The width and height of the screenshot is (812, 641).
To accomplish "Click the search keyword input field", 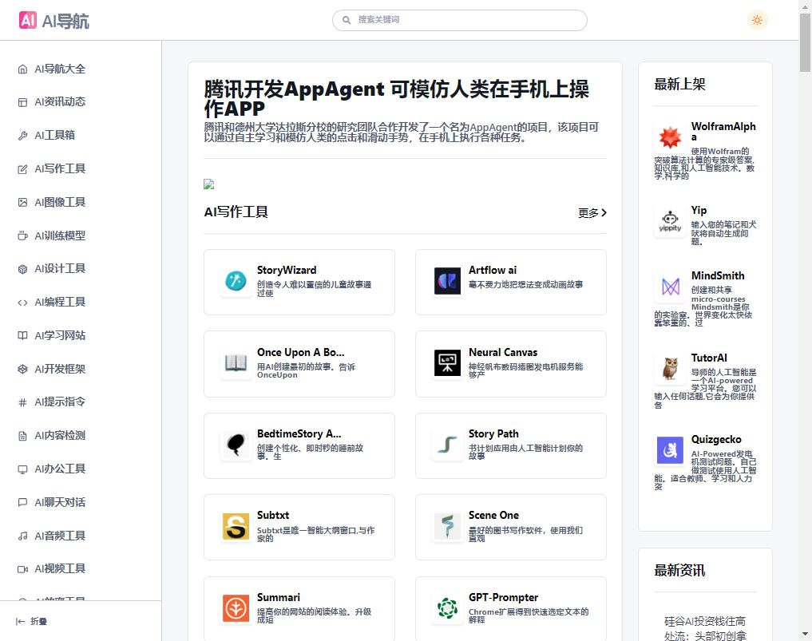I will click(460, 20).
